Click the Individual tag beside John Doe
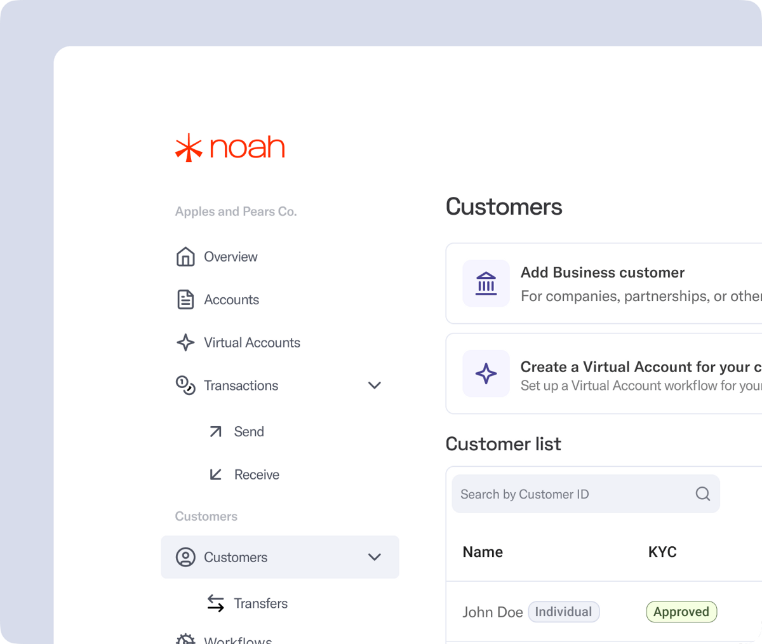This screenshot has height=644, width=762. tap(564, 612)
